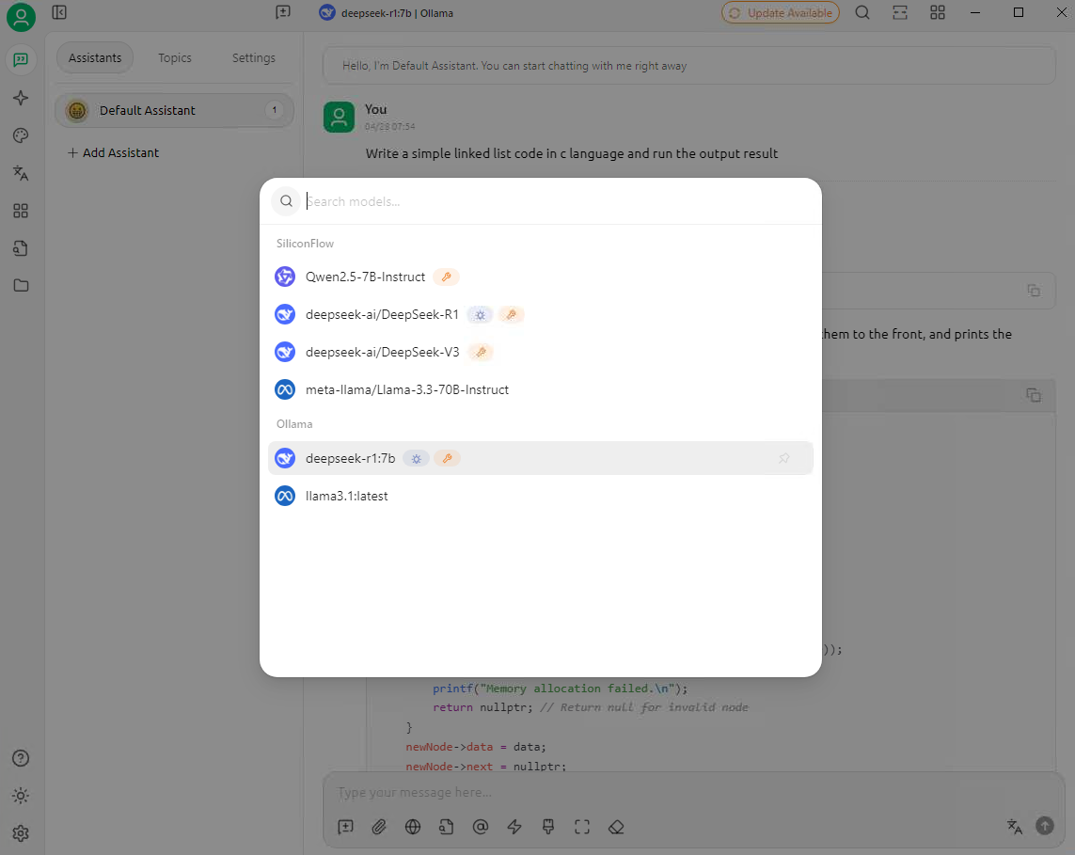Switch to the Settings tab
The width and height of the screenshot is (1075, 855).
[x=254, y=57]
